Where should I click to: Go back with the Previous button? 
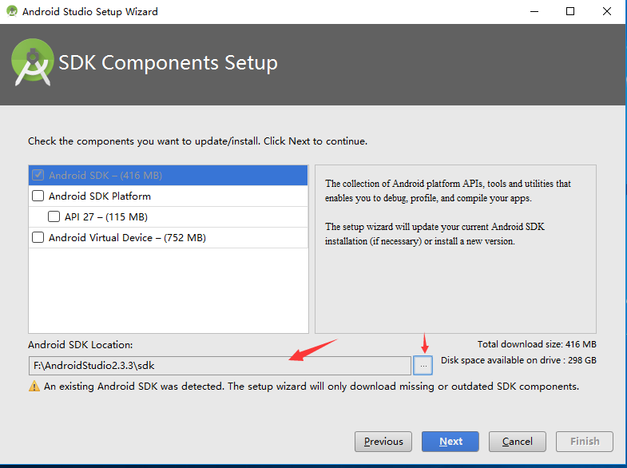coord(383,441)
